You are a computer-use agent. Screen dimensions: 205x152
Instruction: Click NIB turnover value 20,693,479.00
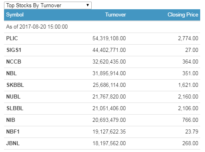click(109, 120)
